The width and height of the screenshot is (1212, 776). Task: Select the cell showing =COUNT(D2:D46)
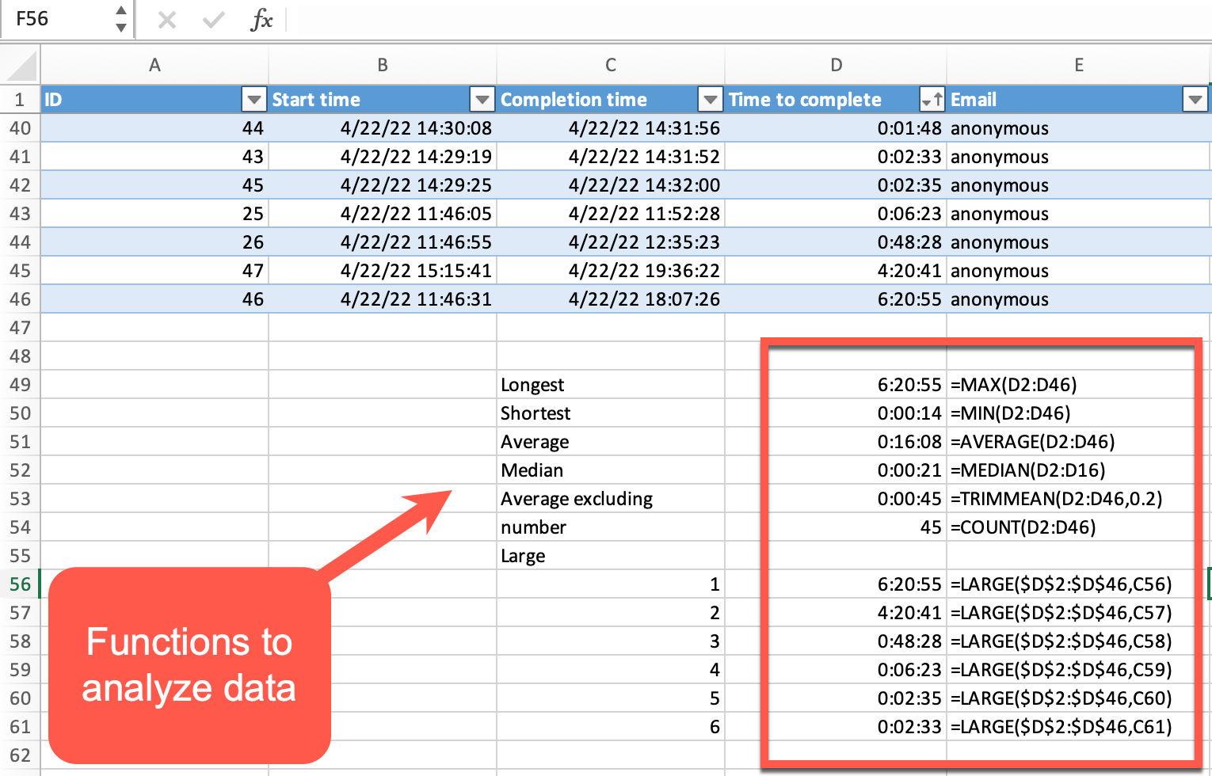(1022, 527)
